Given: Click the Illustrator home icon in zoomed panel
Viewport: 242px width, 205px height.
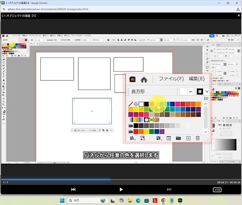Looking at the screenshot, I should point(144,79).
